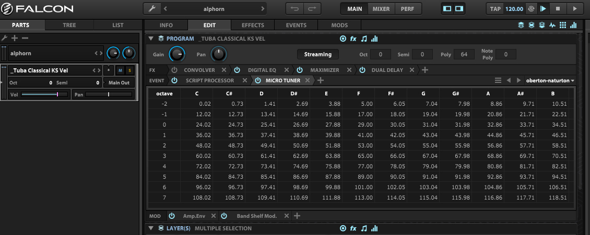Solo the _Tuba Classical KS Vel part

[130, 70]
